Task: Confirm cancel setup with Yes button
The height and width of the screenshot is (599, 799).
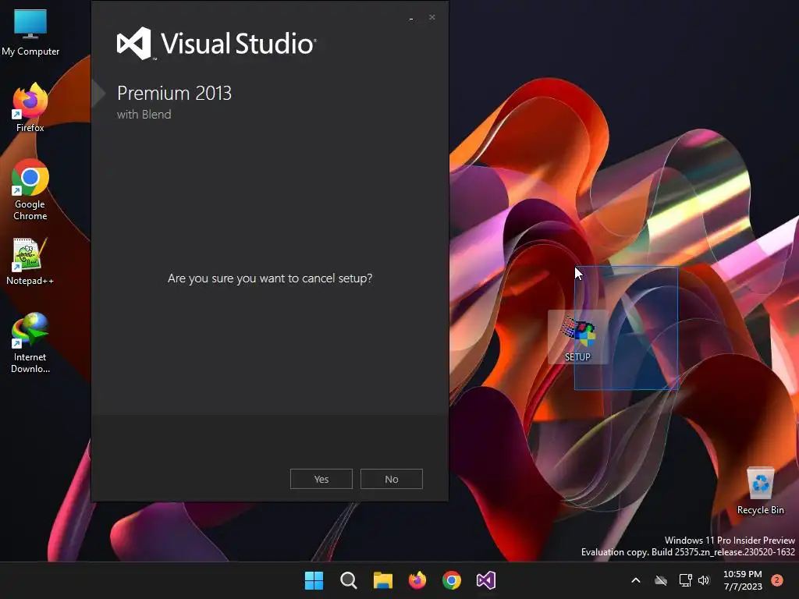Action: click(x=321, y=479)
